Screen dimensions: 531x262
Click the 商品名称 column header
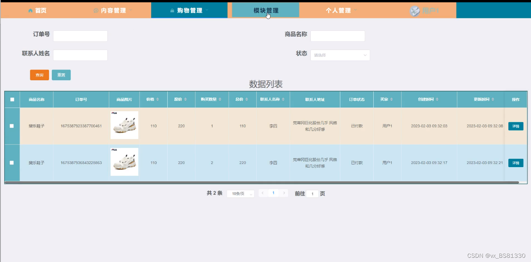tap(36, 99)
